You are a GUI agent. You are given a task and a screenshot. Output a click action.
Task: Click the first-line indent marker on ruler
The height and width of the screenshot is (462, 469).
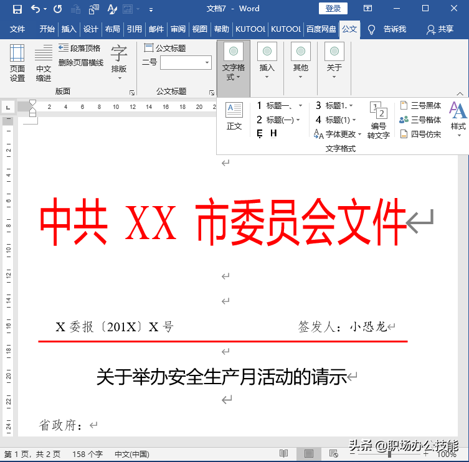tap(32, 103)
